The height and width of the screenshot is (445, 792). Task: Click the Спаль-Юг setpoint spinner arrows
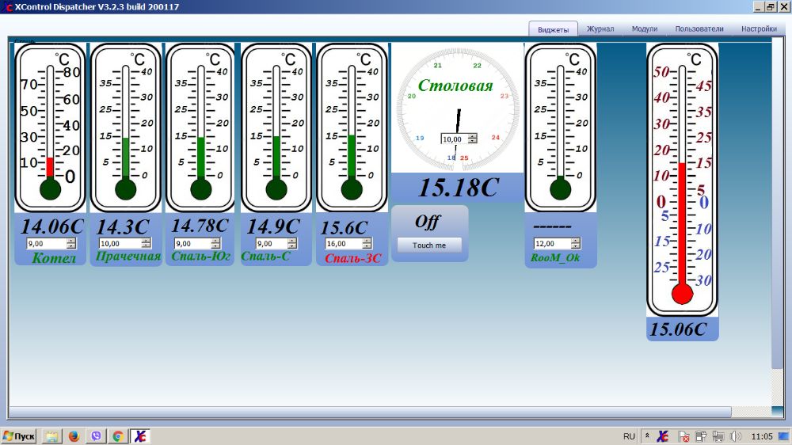click(x=215, y=243)
